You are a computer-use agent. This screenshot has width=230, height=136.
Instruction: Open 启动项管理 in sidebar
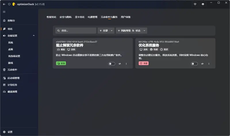[19, 78]
